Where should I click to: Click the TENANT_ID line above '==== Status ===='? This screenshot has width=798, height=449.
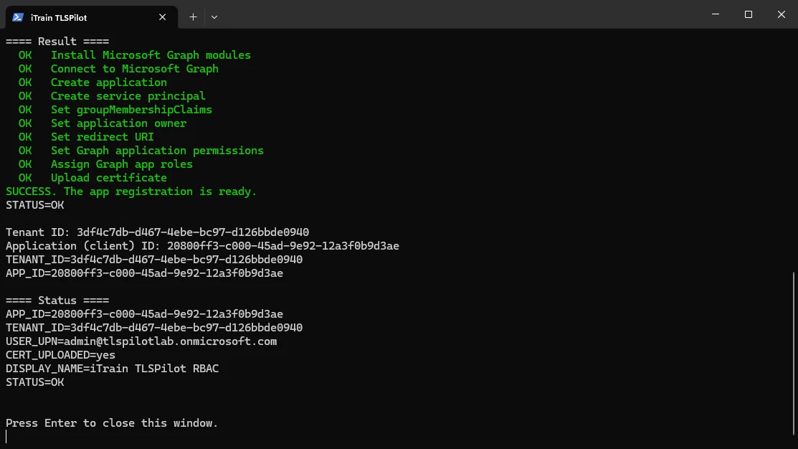pyautogui.click(x=154, y=260)
